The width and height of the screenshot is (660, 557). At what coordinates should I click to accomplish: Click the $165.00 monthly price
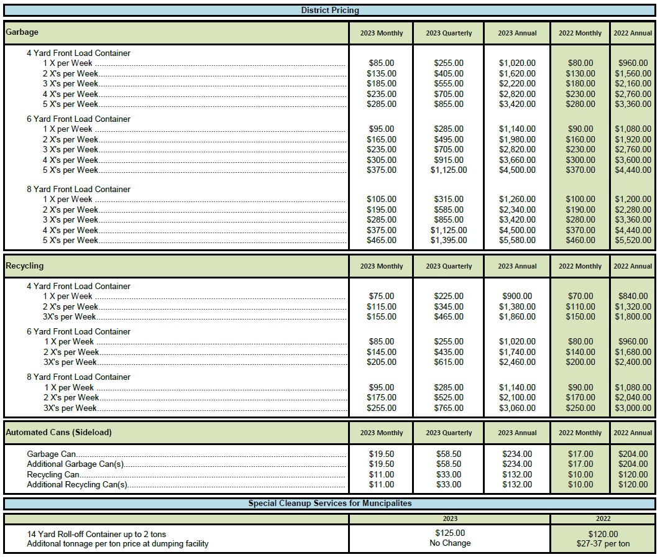382,139
